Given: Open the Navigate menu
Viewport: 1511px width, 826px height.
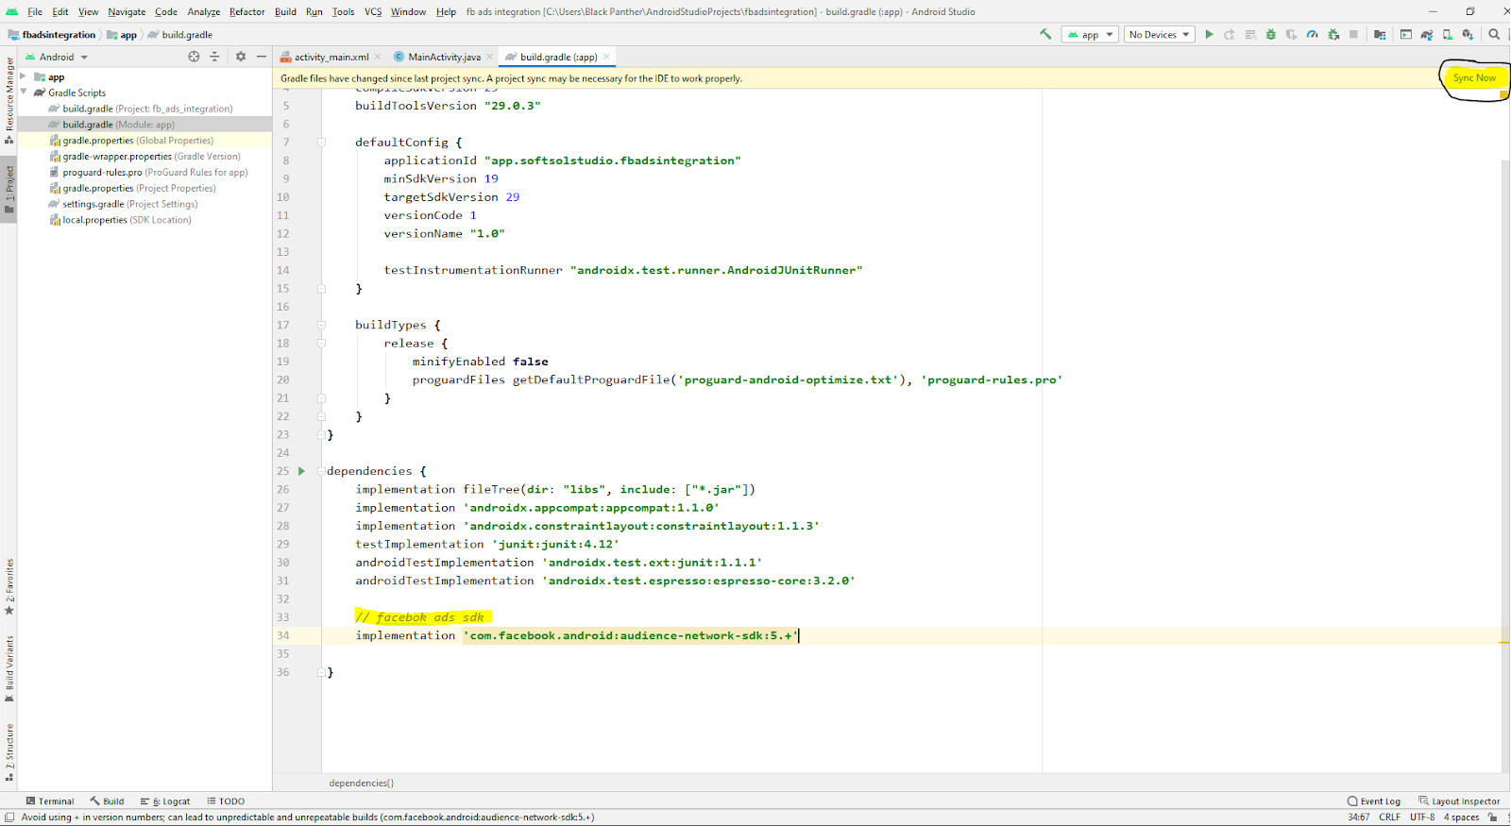Looking at the screenshot, I should [x=127, y=11].
